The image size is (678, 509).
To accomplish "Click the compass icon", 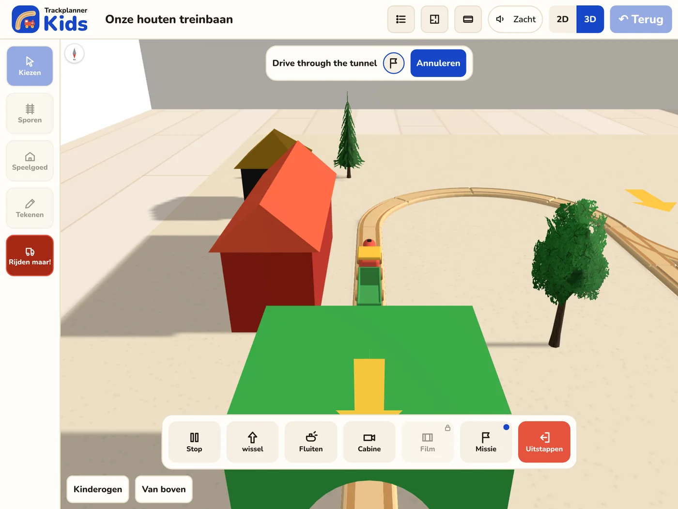I will coord(74,54).
